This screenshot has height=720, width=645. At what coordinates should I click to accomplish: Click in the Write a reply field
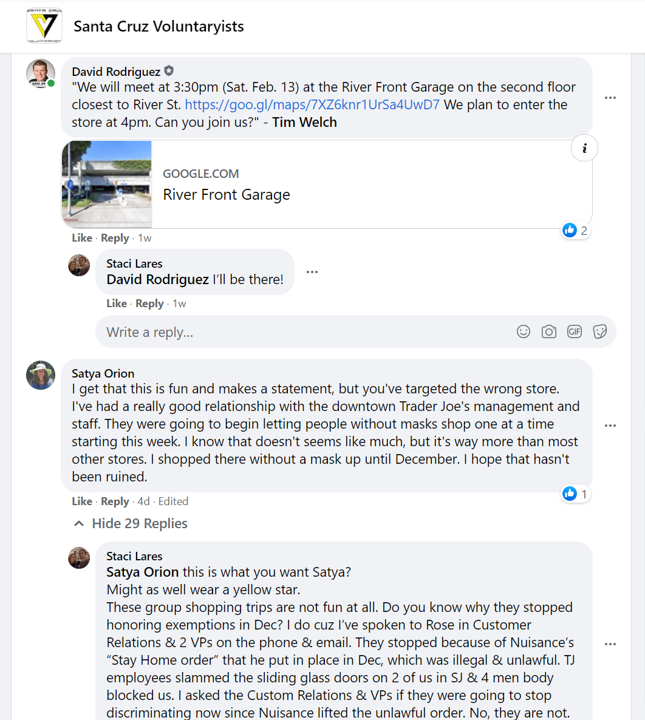point(304,332)
